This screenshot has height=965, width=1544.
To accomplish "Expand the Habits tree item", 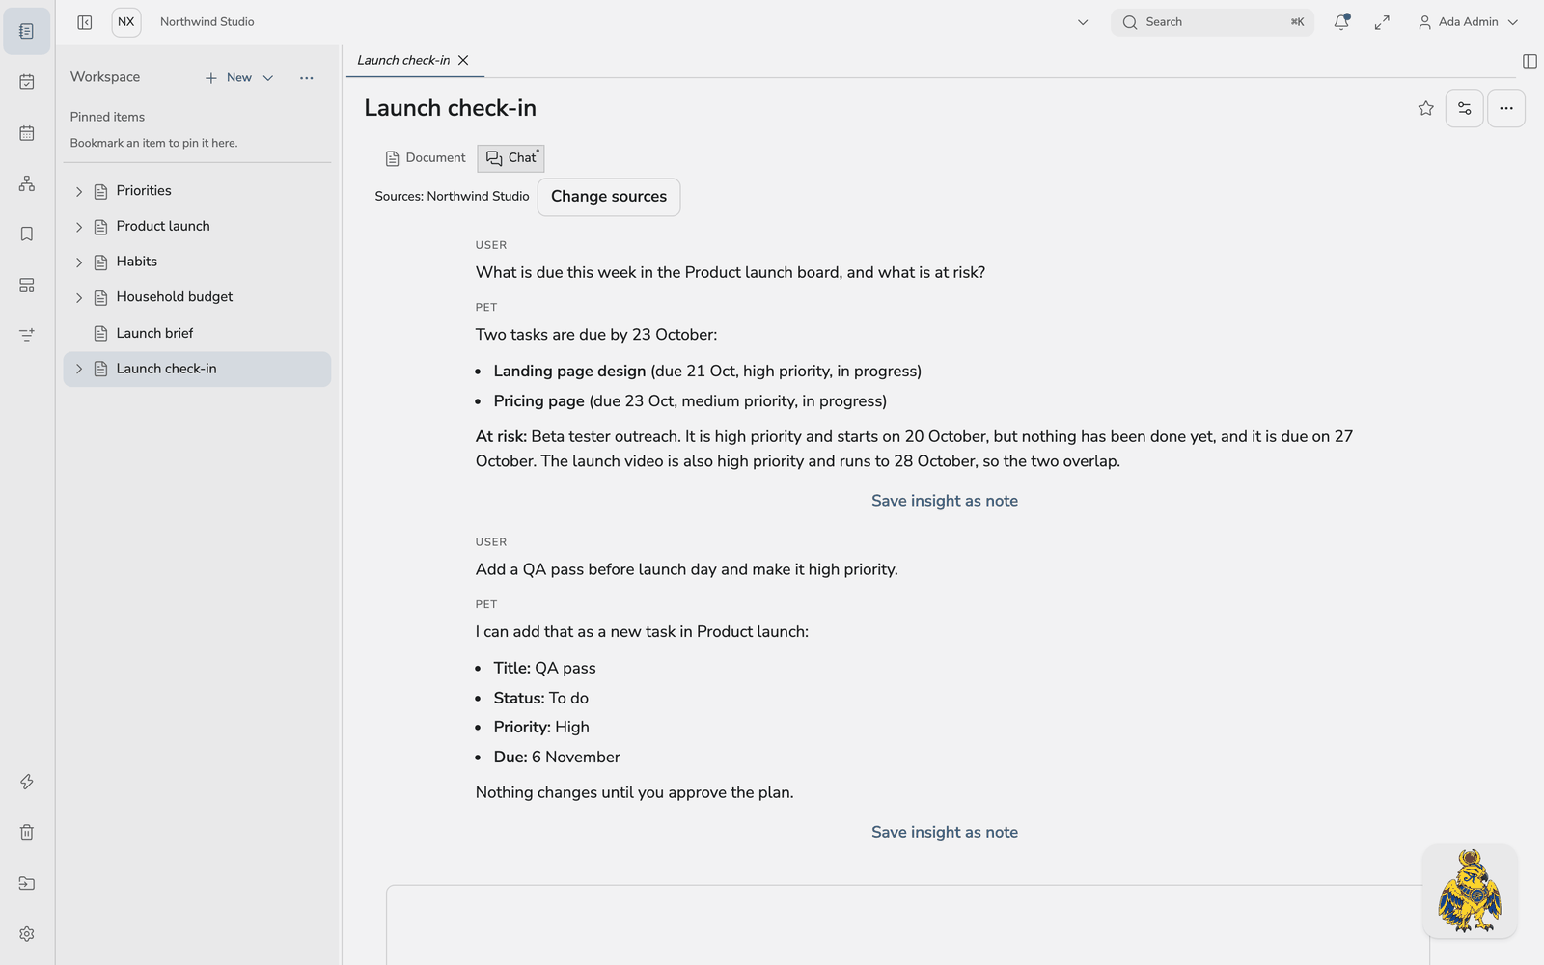I will click(79, 262).
